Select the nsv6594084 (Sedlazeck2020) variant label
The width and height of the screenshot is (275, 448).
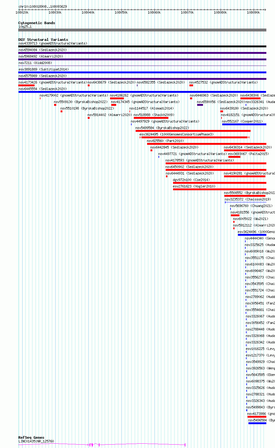[43, 50]
